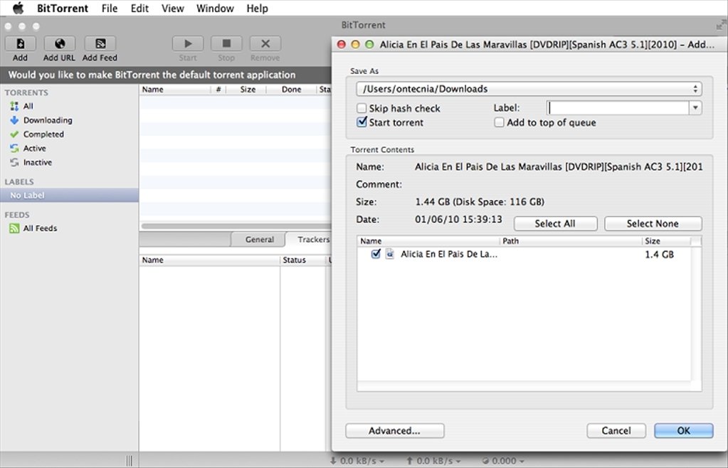Open the View menu
728x468 pixels.
pos(173,9)
